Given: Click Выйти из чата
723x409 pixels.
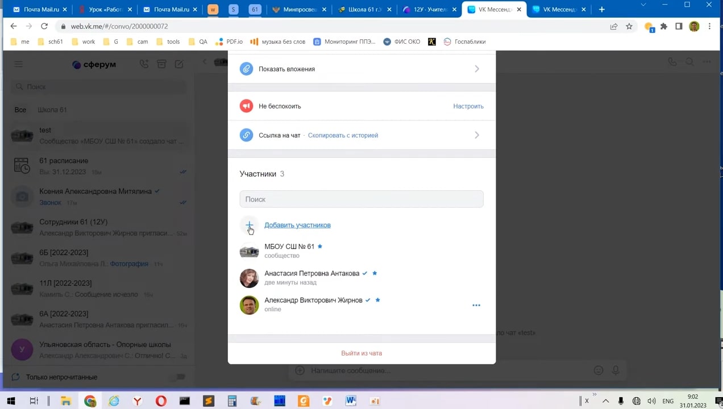Looking at the screenshot, I should coord(361,353).
